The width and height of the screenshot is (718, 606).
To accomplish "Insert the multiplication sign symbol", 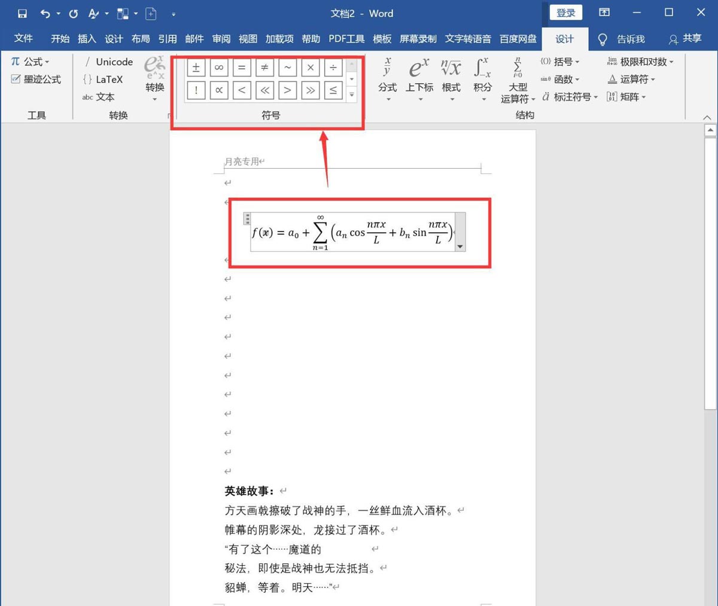I will [x=311, y=67].
